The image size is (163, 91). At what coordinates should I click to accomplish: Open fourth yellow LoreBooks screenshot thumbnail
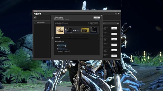pos(85,30)
